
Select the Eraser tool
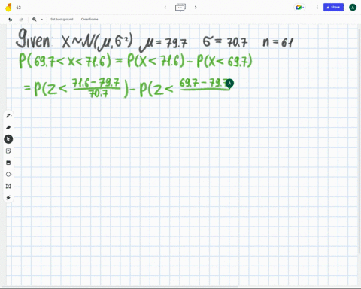8,127
